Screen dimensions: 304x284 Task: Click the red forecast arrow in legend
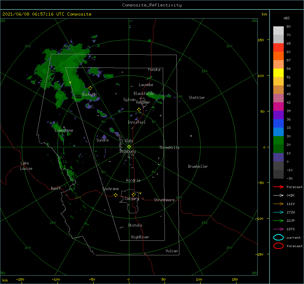point(278,187)
